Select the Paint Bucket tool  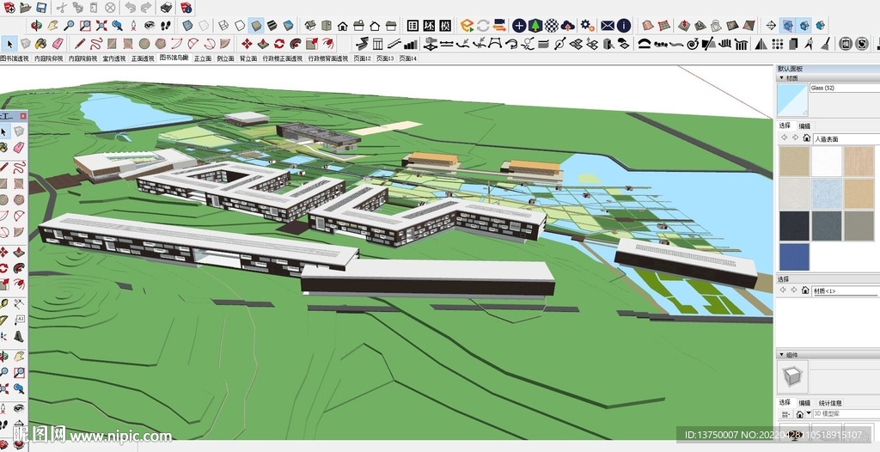pyautogui.click(x=40, y=43)
